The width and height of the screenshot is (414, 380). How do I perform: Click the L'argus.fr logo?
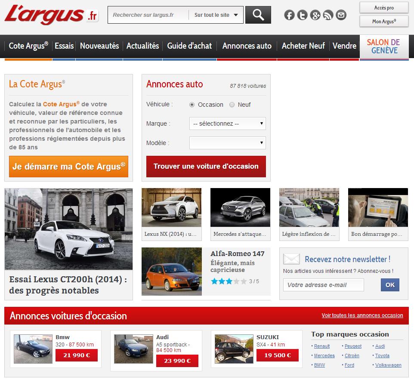pyautogui.click(x=51, y=15)
